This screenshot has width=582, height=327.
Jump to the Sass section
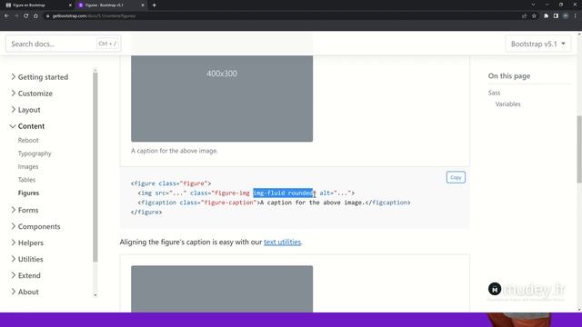pyautogui.click(x=494, y=93)
